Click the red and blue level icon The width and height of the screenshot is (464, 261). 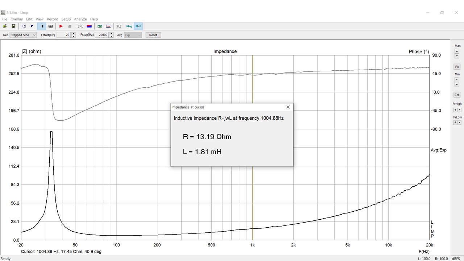click(89, 26)
